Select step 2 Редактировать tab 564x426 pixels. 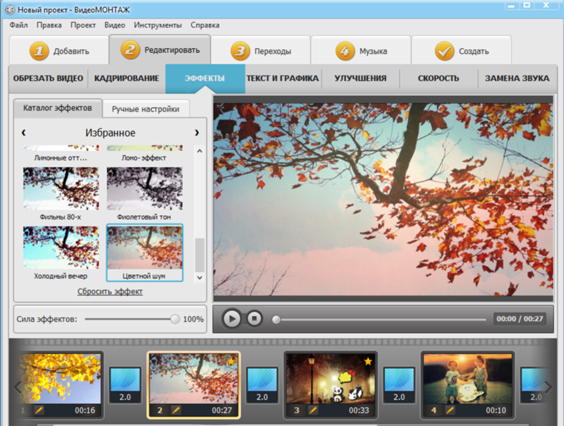(160, 49)
